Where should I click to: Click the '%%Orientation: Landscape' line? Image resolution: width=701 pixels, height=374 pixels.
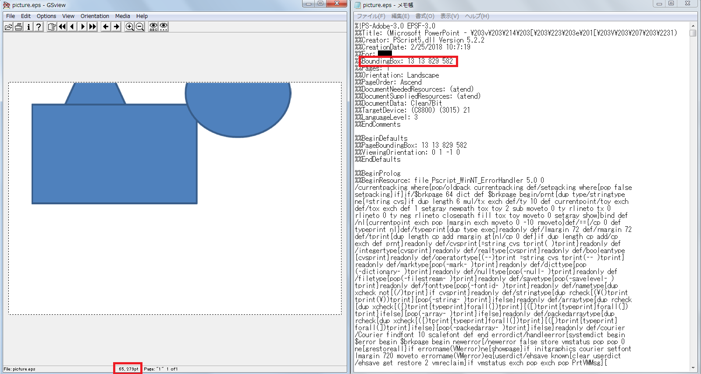[x=397, y=75]
